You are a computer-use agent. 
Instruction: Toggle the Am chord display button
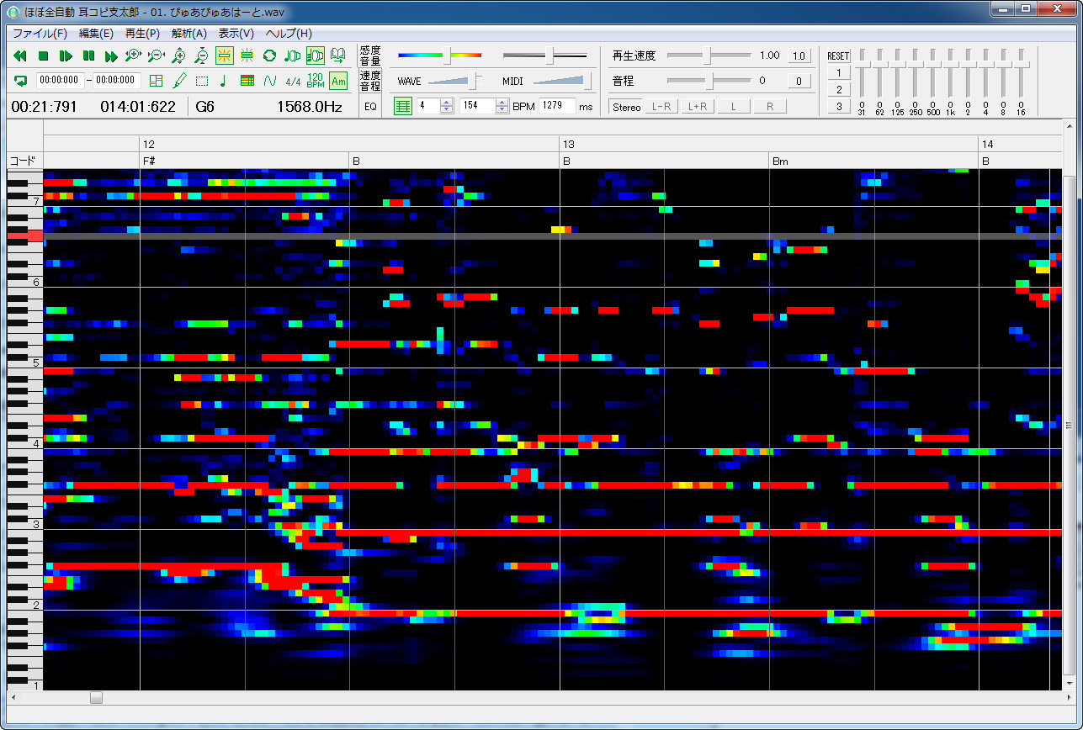point(338,81)
